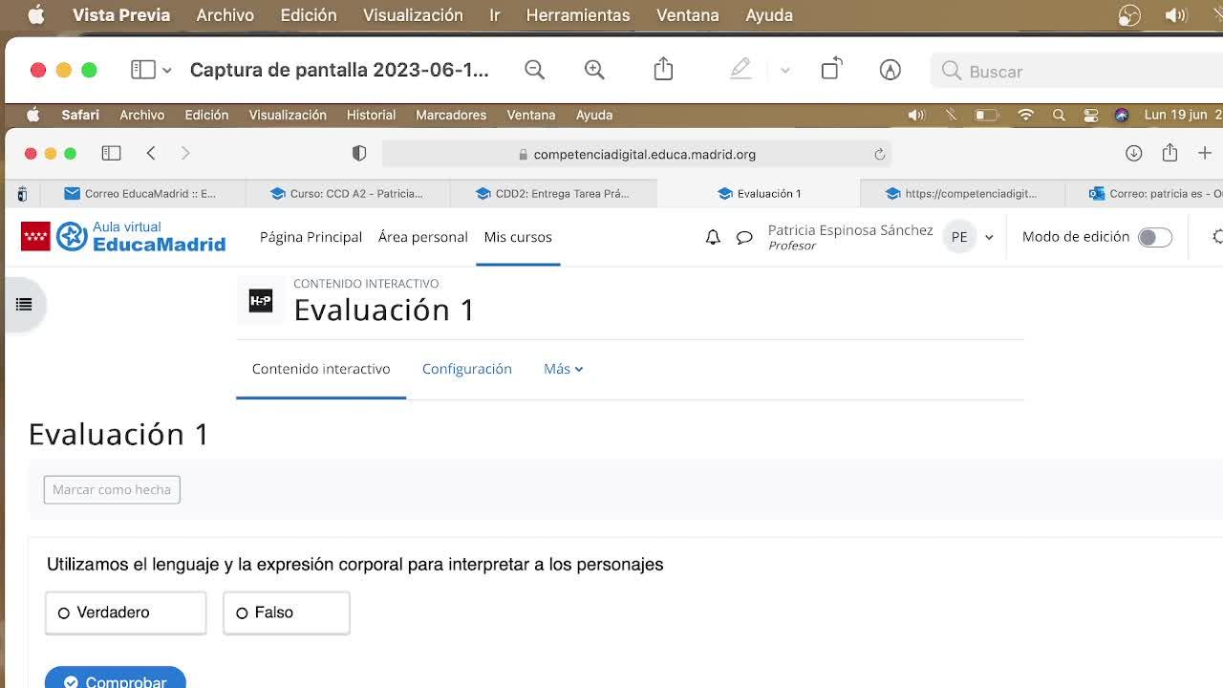The image size is (1223, 688).
Task: Switch to the https://competenciadigit... tab
Action: tap(961, 193)
